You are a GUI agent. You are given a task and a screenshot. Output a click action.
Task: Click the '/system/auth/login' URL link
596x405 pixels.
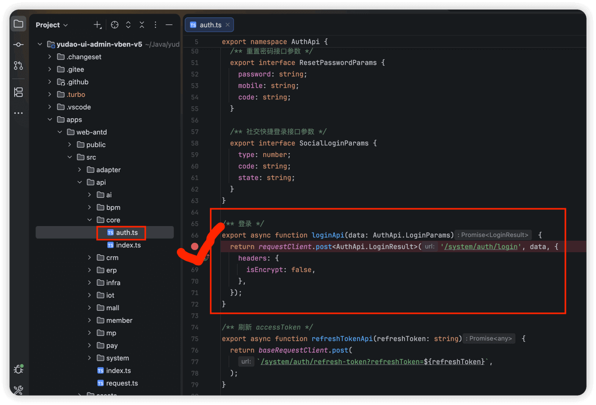pyautogui.click(x=481, y=246)
